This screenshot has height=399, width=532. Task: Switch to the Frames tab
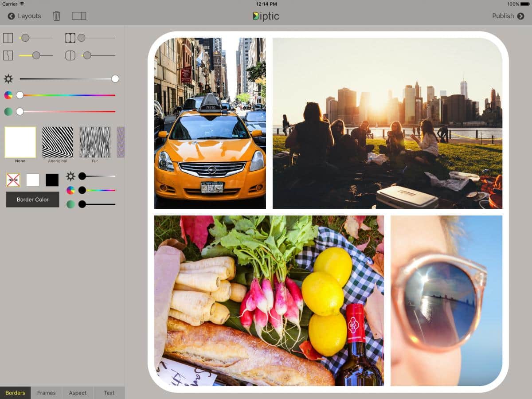[x=47, y=393]
